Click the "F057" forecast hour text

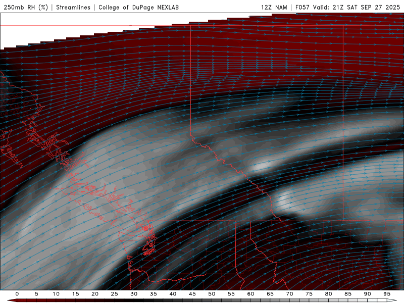pyautogui.click(x=302, y=7)
